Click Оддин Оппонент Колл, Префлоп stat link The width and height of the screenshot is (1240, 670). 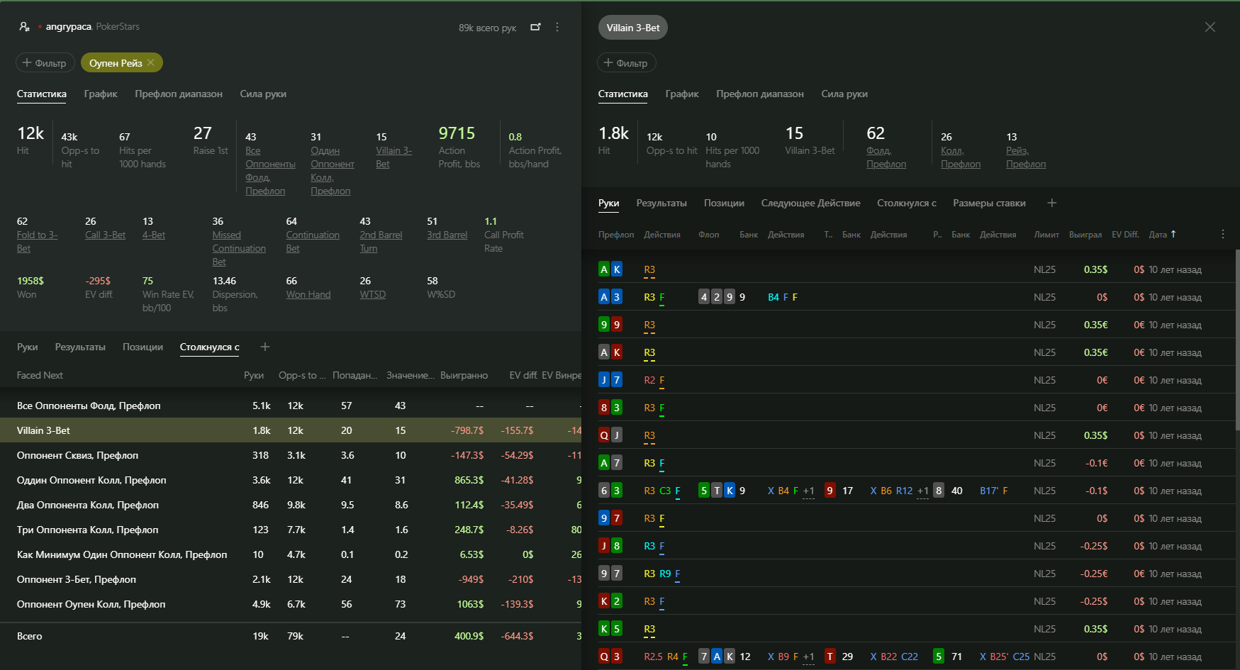[332, 170]
